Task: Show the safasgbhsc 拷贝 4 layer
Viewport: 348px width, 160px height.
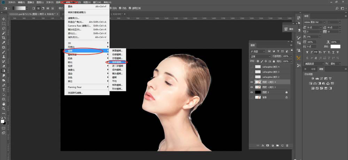Action: click(x=252, y=67)
